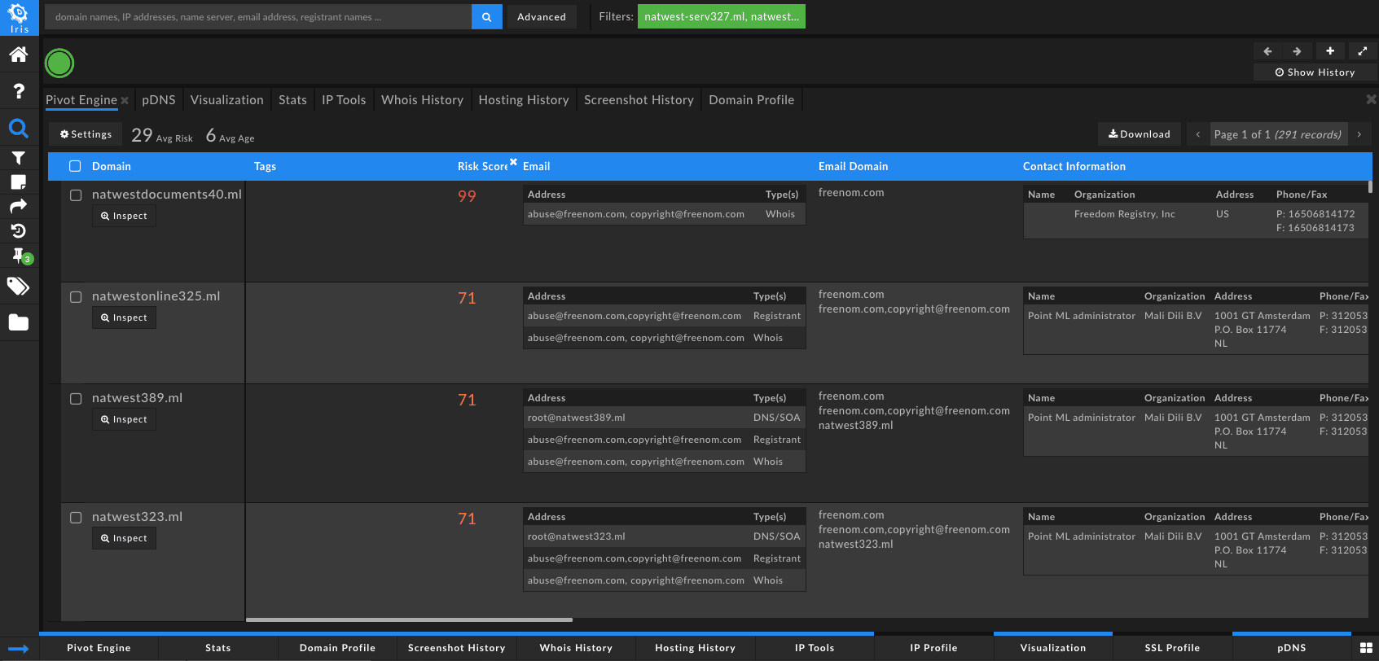Close the Pivot Engine tab x
Screen dimensions: 1379x661
(x=125, y=101)
